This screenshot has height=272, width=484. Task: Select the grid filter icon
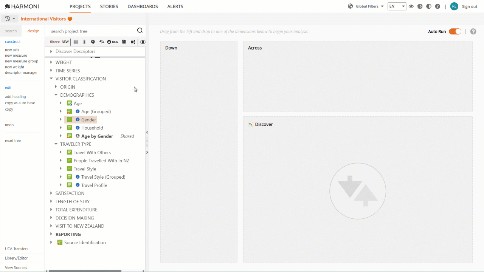(76, 42)
